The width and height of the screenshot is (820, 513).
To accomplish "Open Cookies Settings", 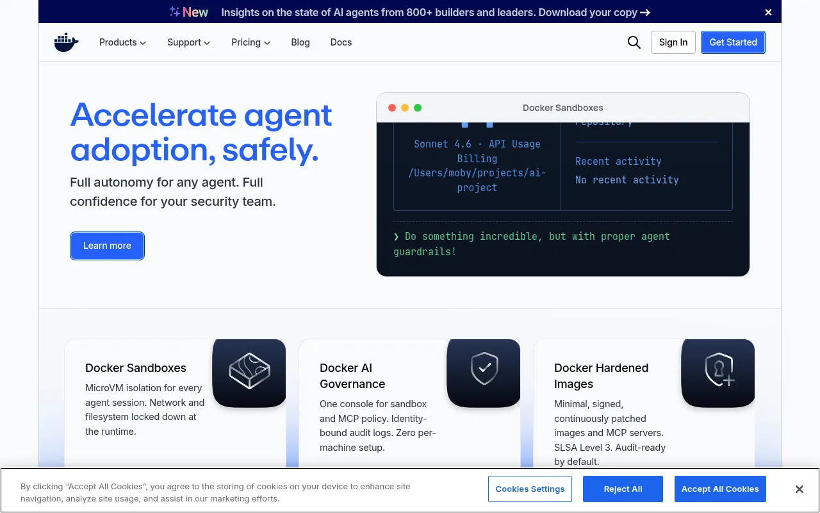I will pos(530,489).
